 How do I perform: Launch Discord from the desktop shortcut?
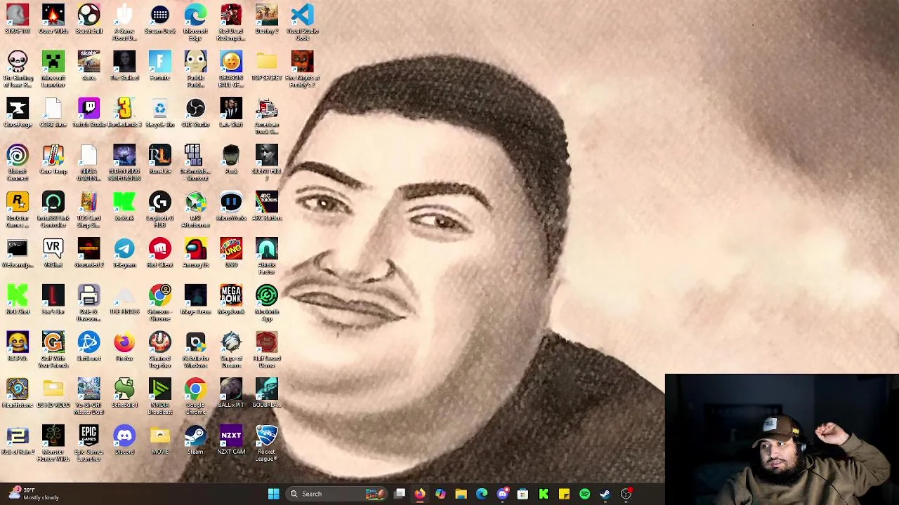coord(124,440)
